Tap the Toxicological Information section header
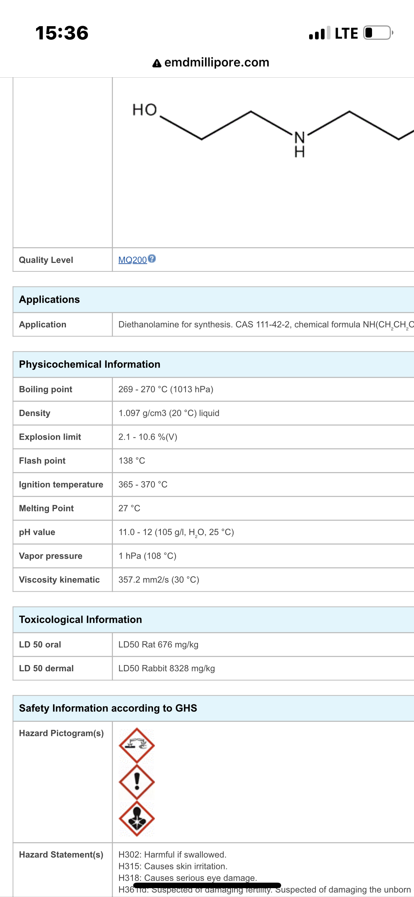Screen dimensions: 414x897 pyautogui.click(x=80, y=619)
